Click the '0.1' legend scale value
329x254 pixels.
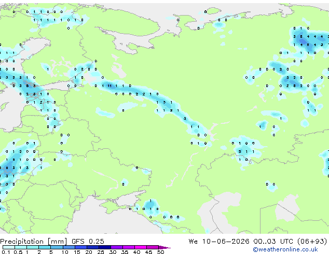pyautogui.click(x=6, y=252)
